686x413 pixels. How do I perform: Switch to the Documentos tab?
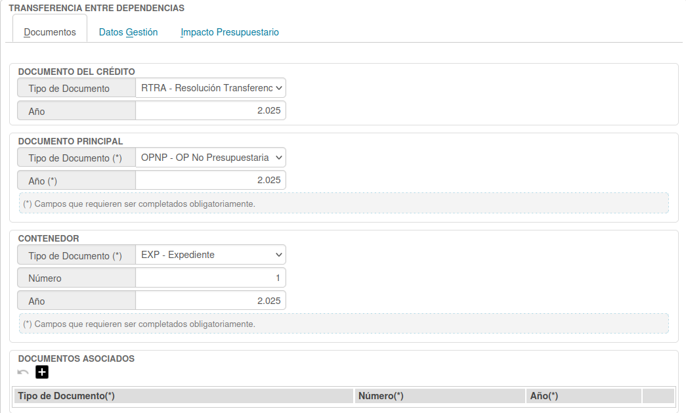coord(50,32)
